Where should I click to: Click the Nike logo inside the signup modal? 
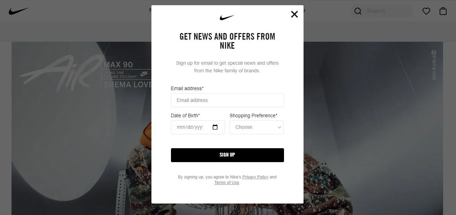pyautogui.click(x=227, y=16)
